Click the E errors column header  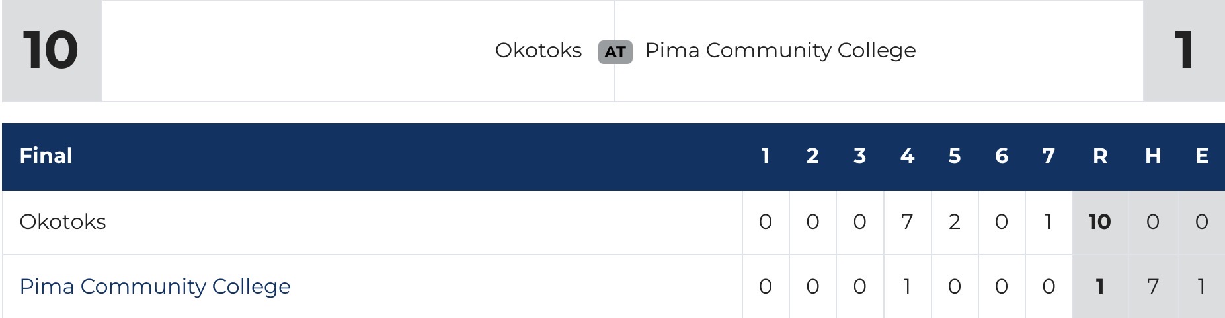pyautogui.click(x=1201, y=156)
